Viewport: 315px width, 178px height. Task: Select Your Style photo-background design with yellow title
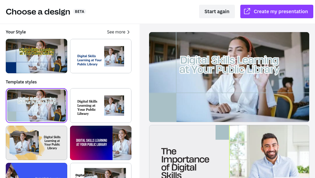37,56
